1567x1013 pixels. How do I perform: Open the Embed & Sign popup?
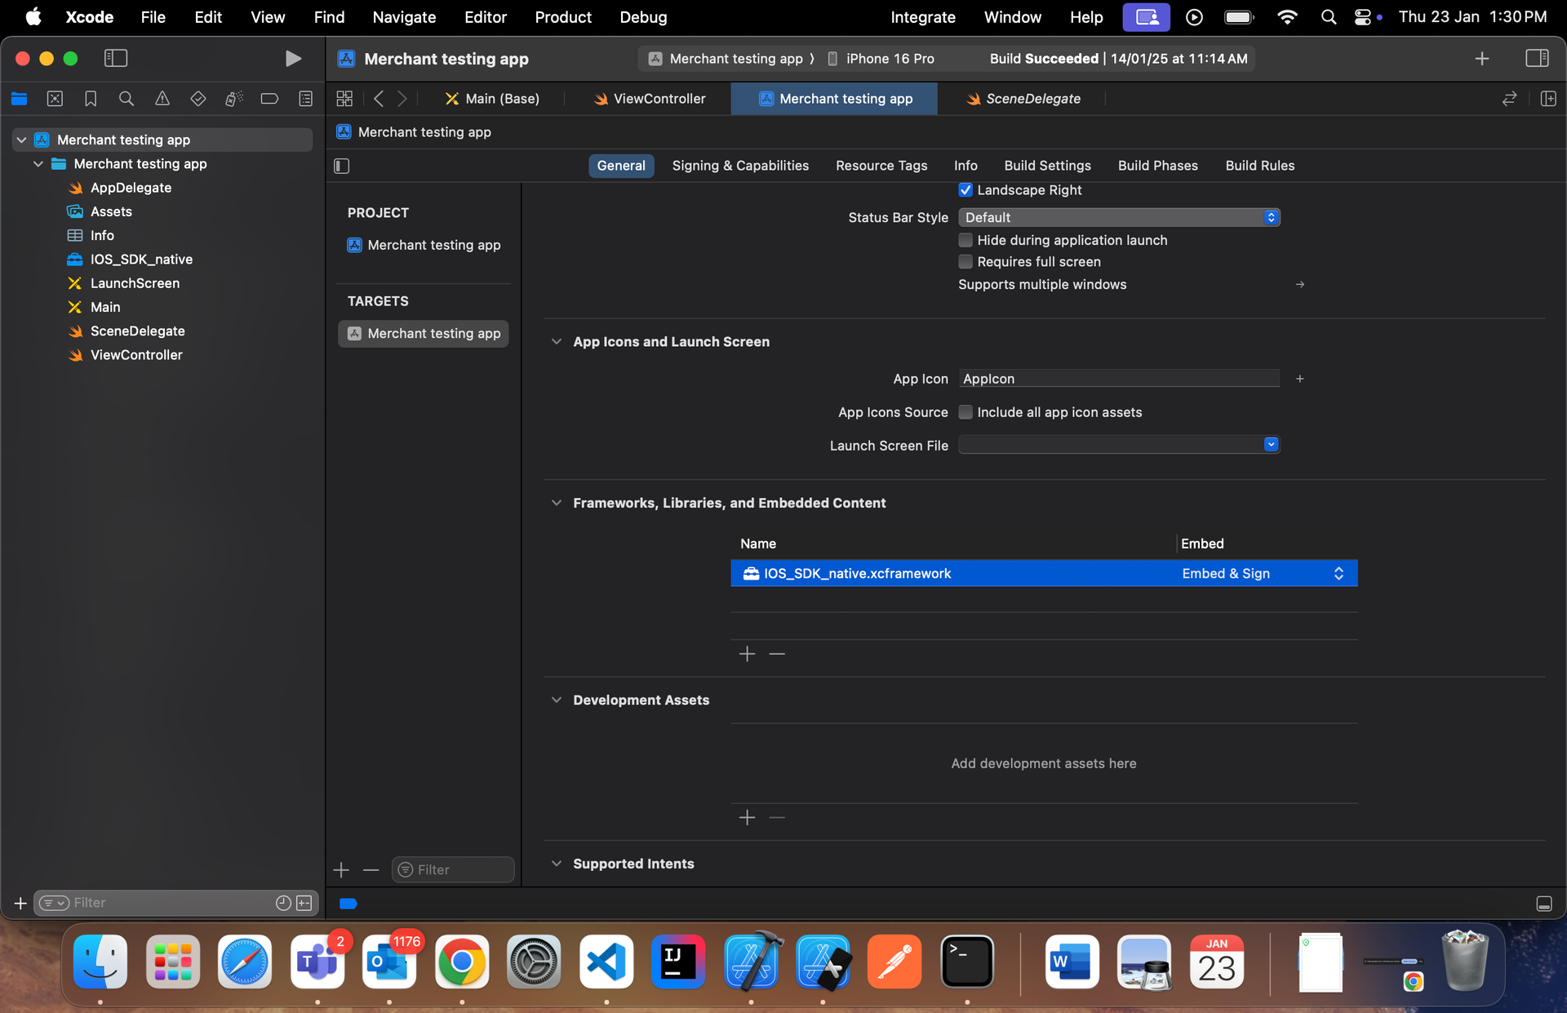pos(1263,573)
